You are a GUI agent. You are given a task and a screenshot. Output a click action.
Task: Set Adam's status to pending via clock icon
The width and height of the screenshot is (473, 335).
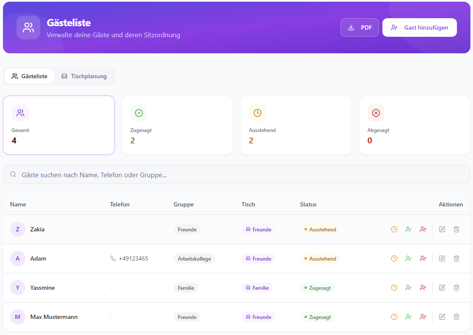(394, 258)
